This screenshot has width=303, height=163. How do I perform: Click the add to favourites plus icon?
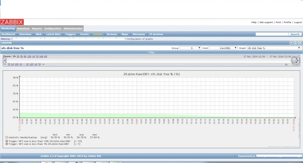pos(291,43)
